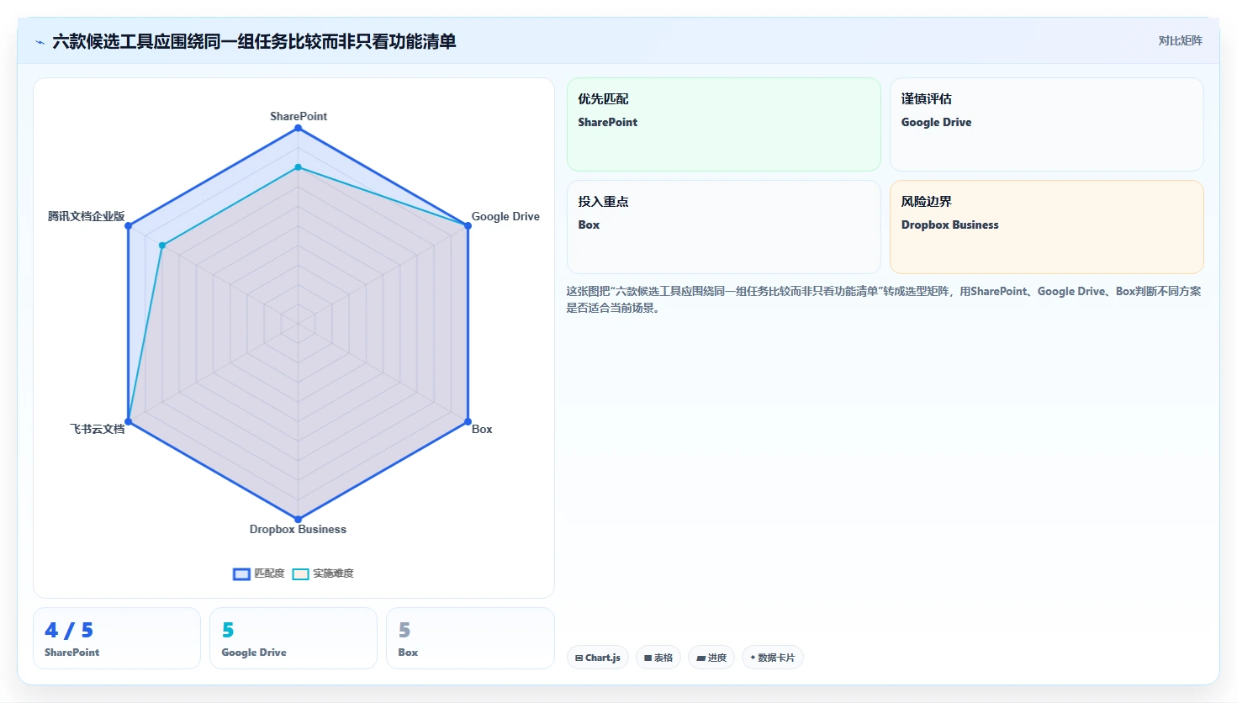Viewport: 1237px width, 703px height.
Task: Click the 进度 chip
Action: click(711, 658)
